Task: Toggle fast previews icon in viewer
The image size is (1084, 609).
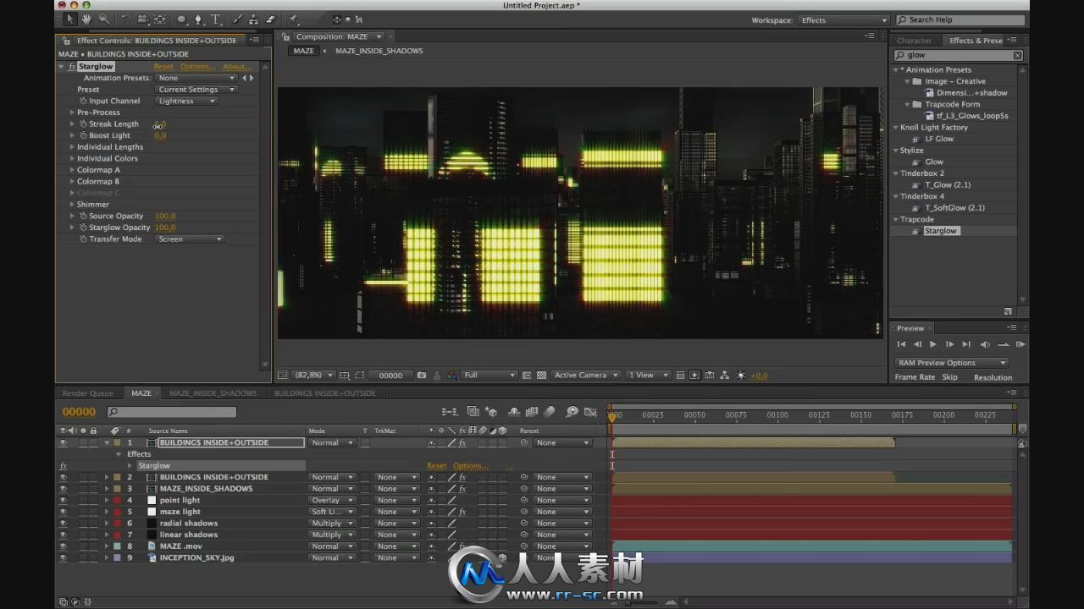Action: click(694, 375)
